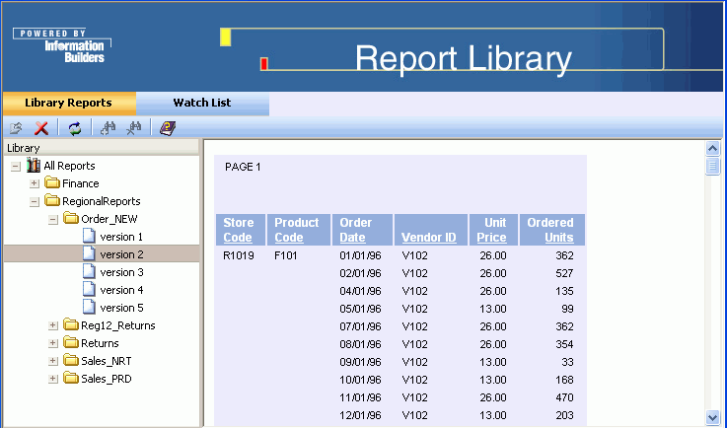This screenshot has height=428, width=727.
Task: Click the order date 01/01/96
Action: 360,255
